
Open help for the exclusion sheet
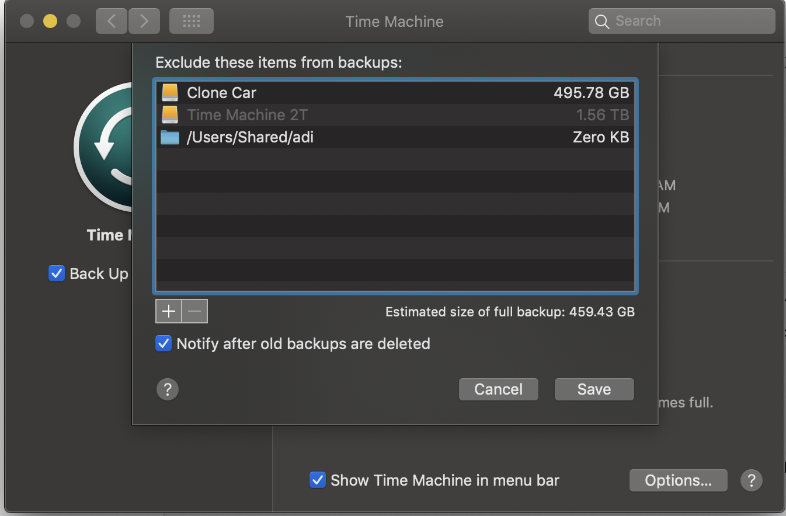[x=168, y=389]
